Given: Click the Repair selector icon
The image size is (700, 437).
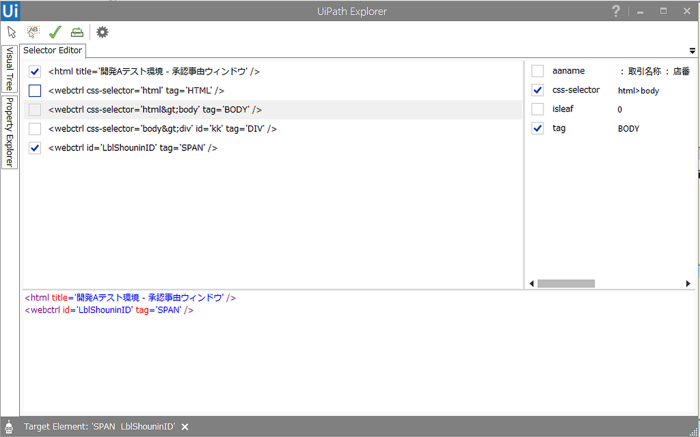Looking at the screenshot, I should point(77,31).
